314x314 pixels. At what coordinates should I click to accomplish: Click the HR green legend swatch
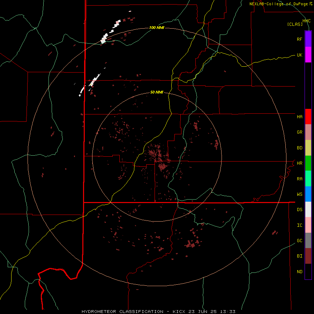coord(308,163)
